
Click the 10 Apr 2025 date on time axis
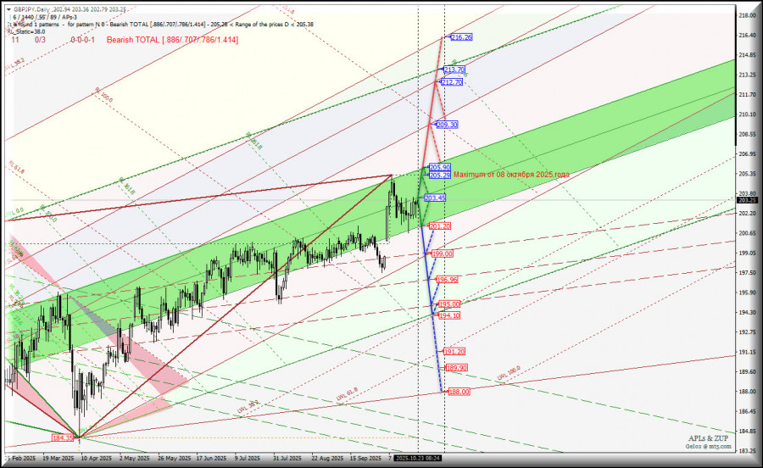(x=97, y=459)
